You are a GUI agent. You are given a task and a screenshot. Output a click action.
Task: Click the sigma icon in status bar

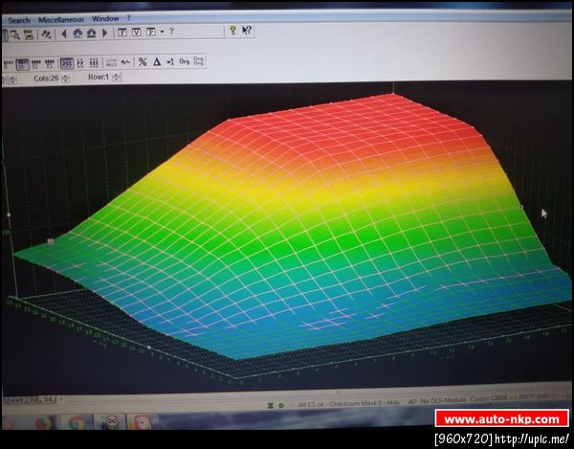271,405
